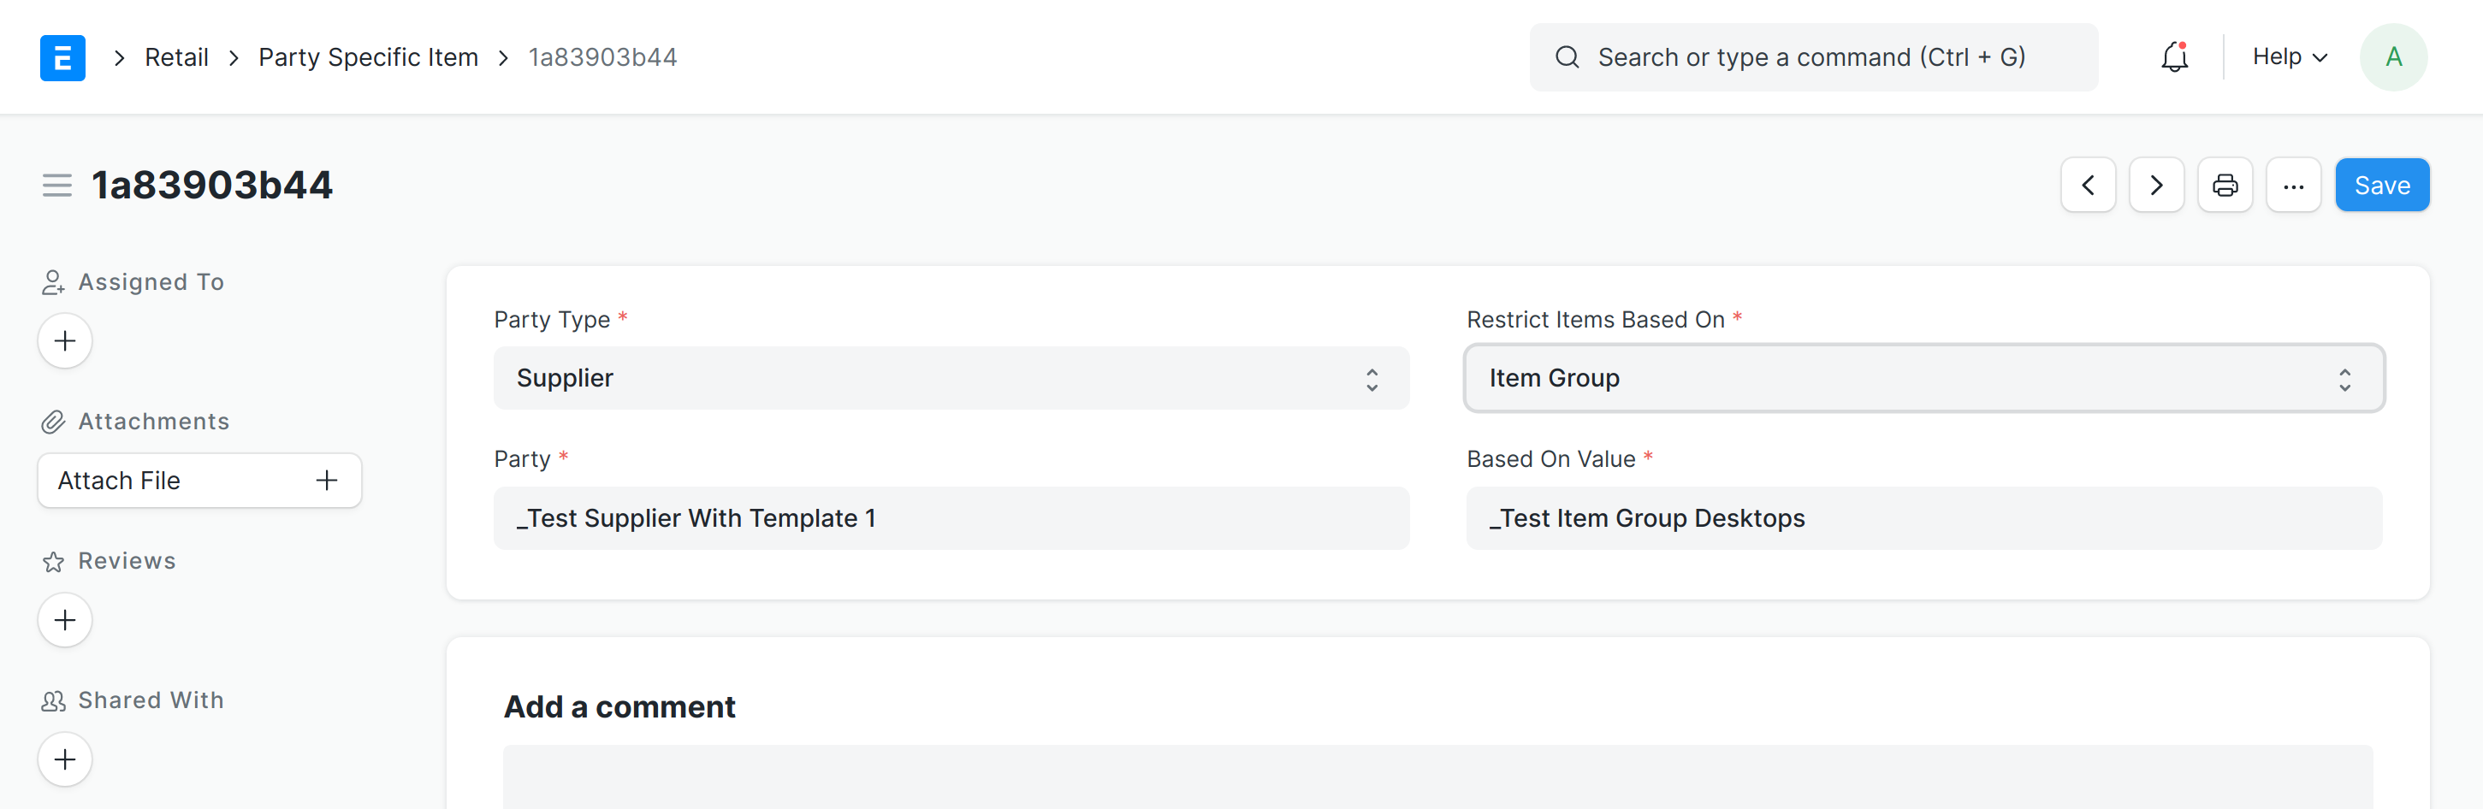Open the notifications bell
Viewport: 2483px width, 809px height.
click(2173, 58)
